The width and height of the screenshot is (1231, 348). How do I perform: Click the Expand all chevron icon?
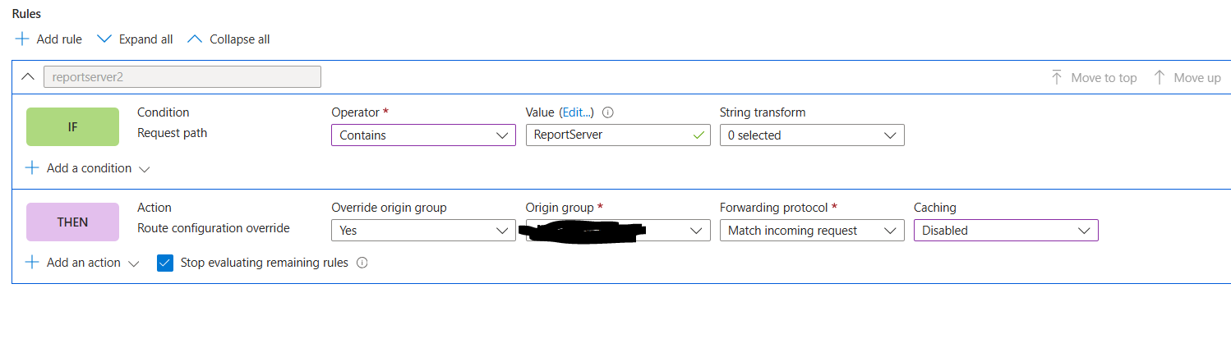pos(104,39)
